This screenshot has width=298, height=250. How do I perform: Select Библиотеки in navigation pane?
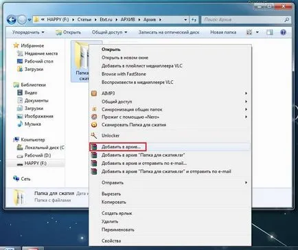[x=30, y=84]
